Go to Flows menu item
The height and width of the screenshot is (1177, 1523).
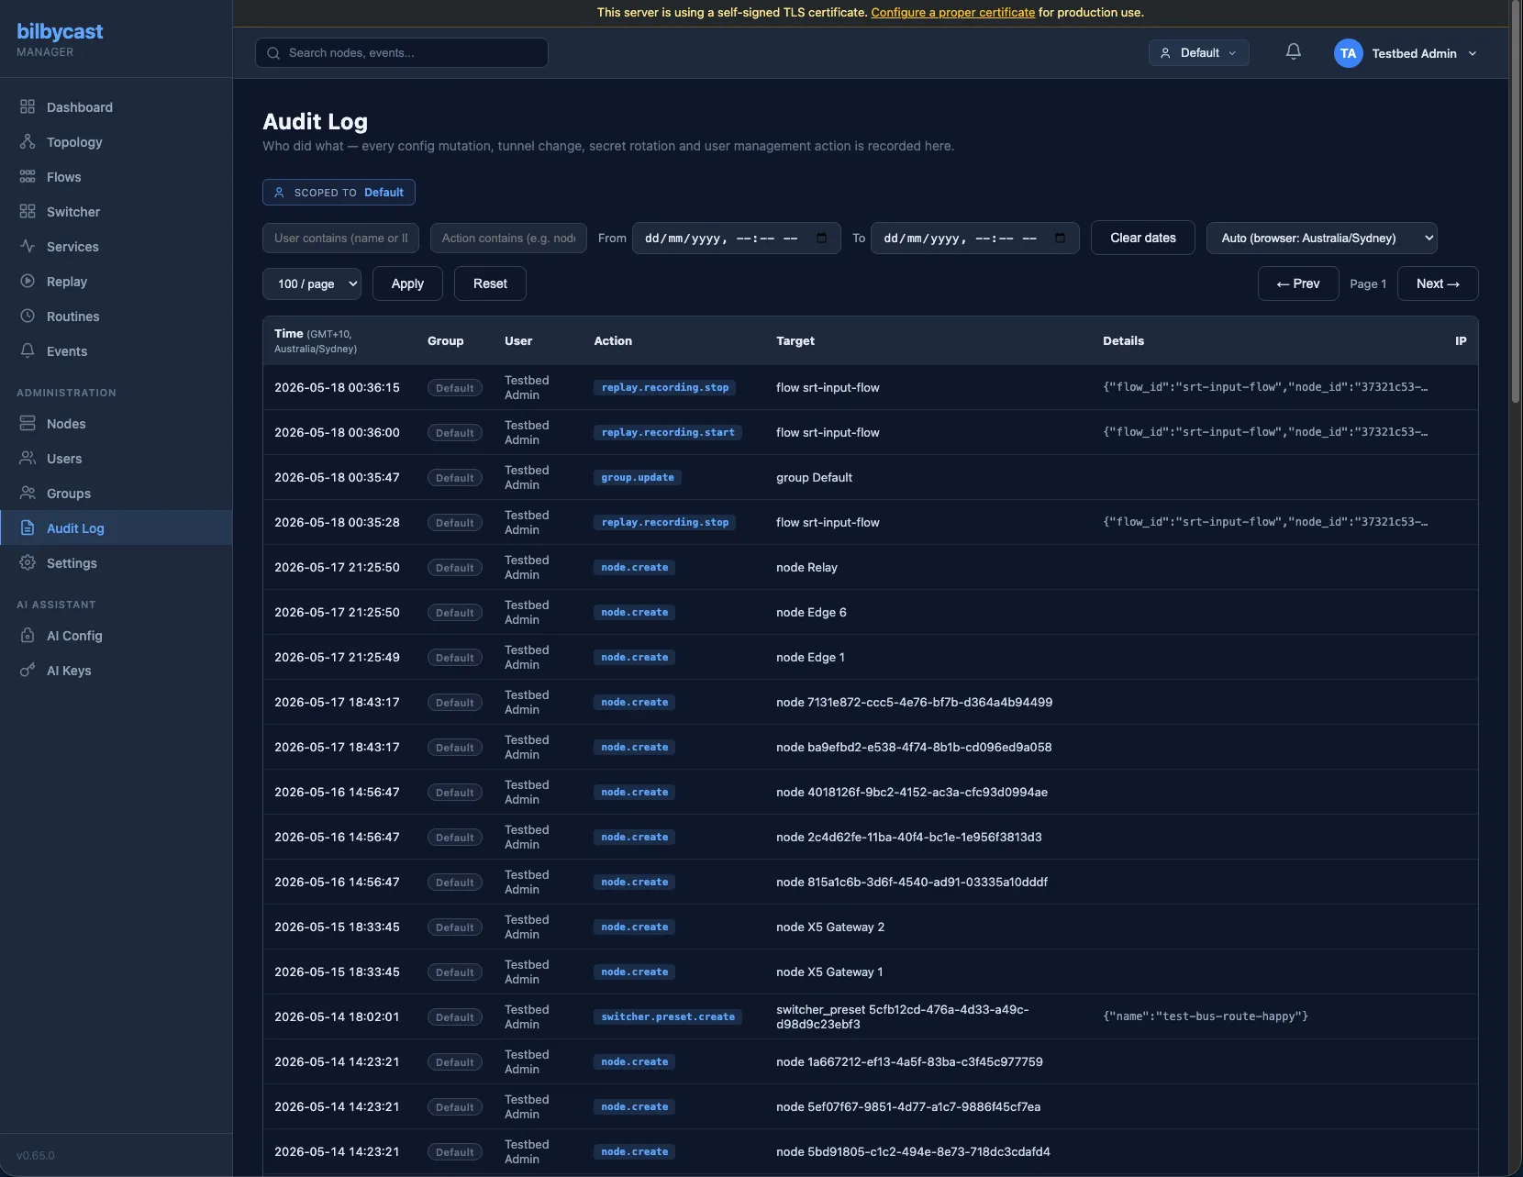(116, 177)
